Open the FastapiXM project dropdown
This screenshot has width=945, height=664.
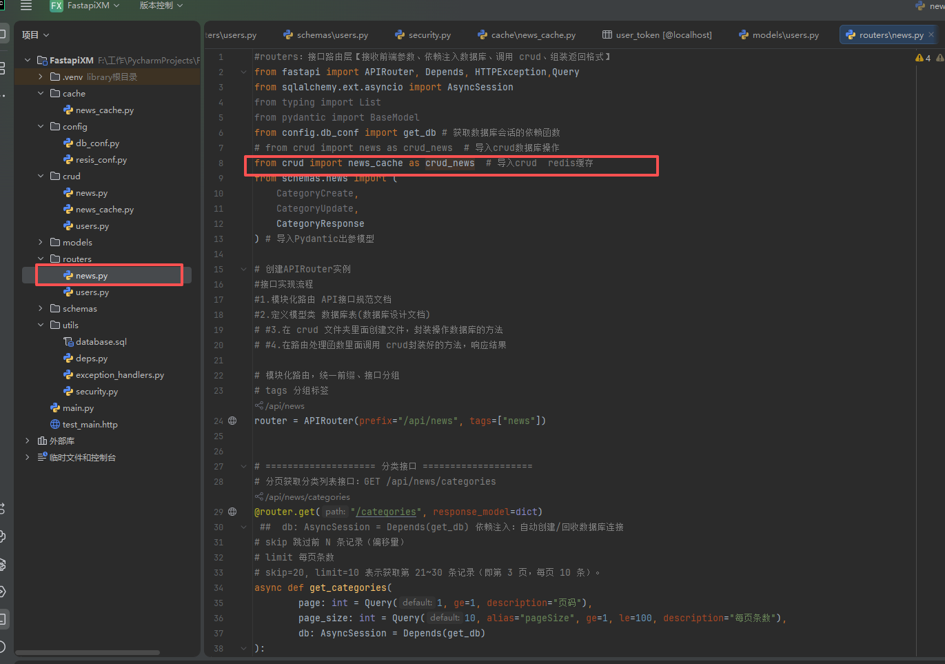(x=93, y=6)
